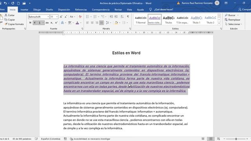Go to Referencias tab

(81, 9)
